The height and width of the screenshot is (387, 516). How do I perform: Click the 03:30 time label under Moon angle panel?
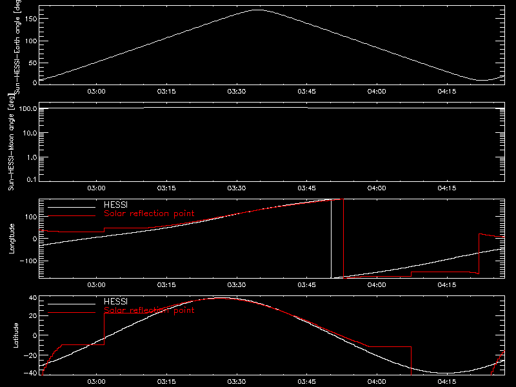tap(236, 188)
